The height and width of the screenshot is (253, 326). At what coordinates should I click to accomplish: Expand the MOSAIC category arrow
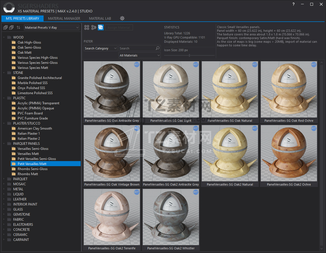tap(4, 184)
